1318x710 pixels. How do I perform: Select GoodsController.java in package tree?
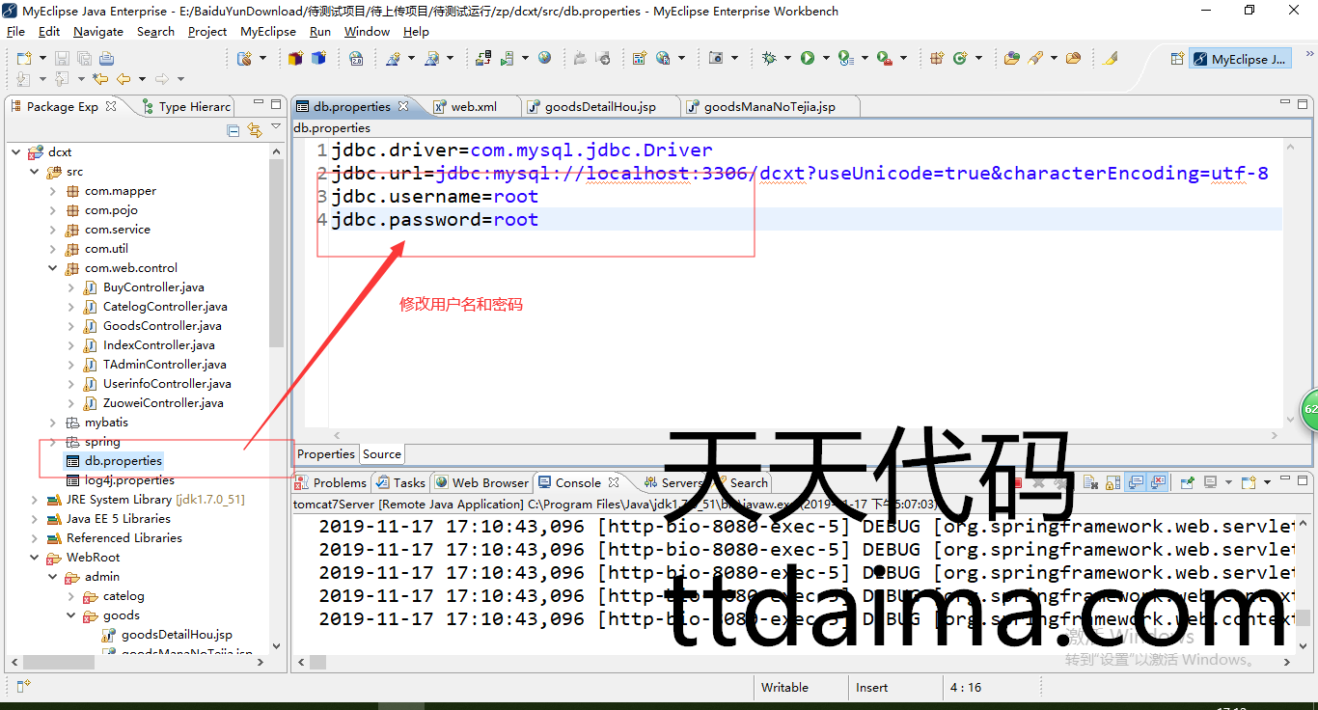(162, 326)
